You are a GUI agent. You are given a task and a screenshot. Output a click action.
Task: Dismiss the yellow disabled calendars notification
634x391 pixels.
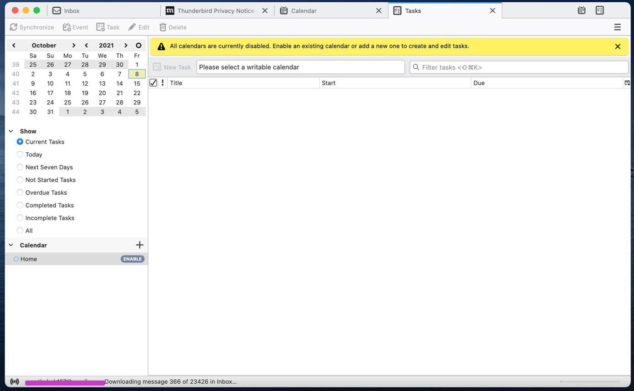(x=618, y=46)
